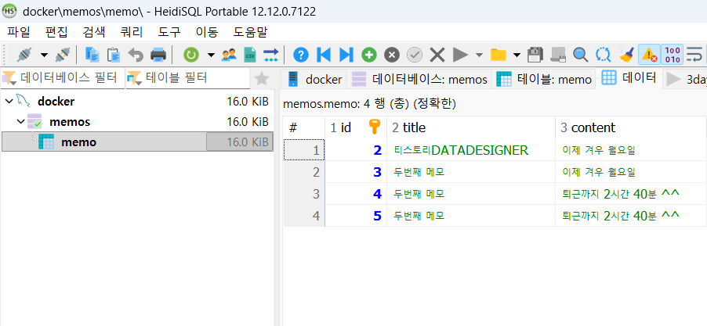Click the Load SQL file folder icon
Image resolution: width=707 pixels, height=326 pixels.
[499, 55]
